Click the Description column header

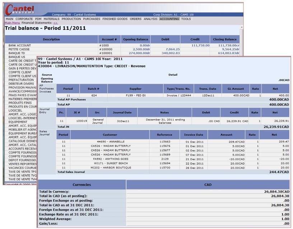click(51, 39)
